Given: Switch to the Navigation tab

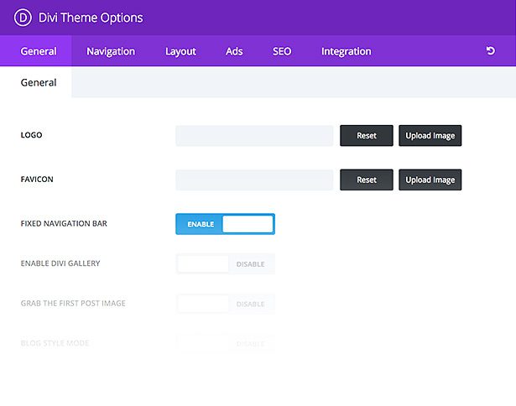Looking at the screenshot, I should 111,51.
